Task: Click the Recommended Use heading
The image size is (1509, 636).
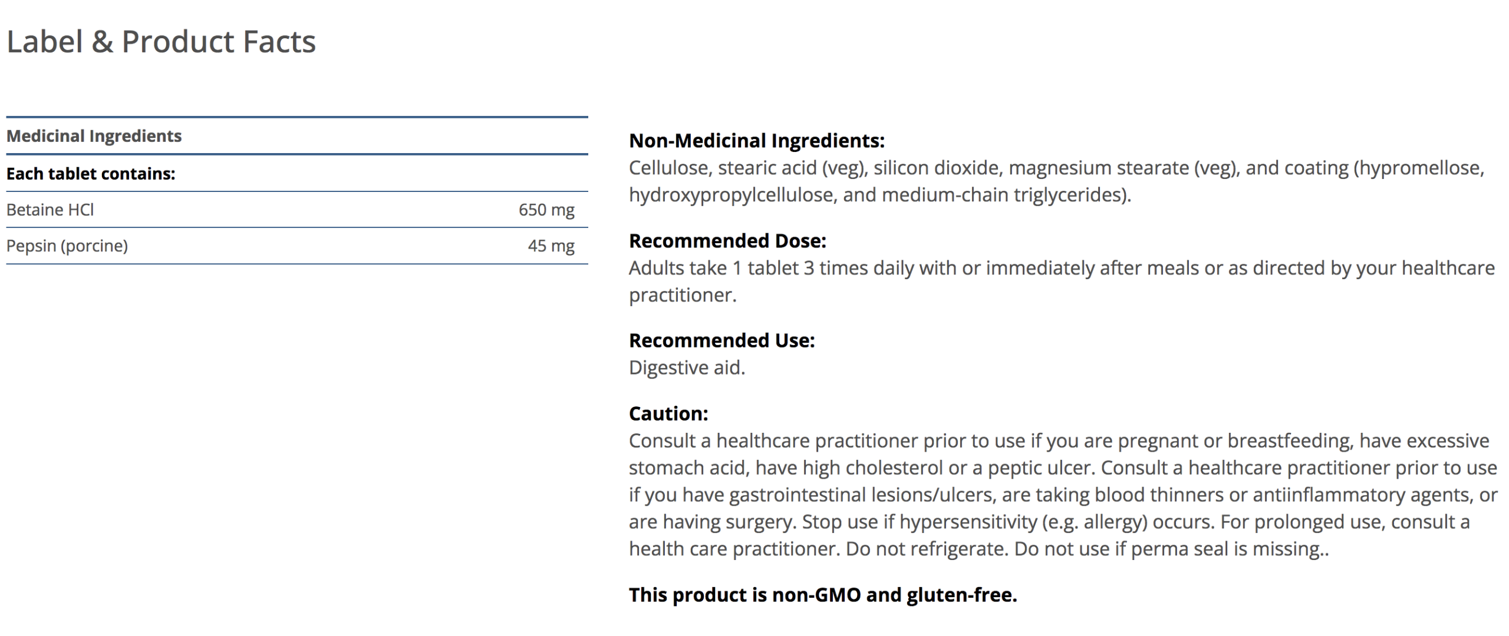Action: click(x=721, y=340)
